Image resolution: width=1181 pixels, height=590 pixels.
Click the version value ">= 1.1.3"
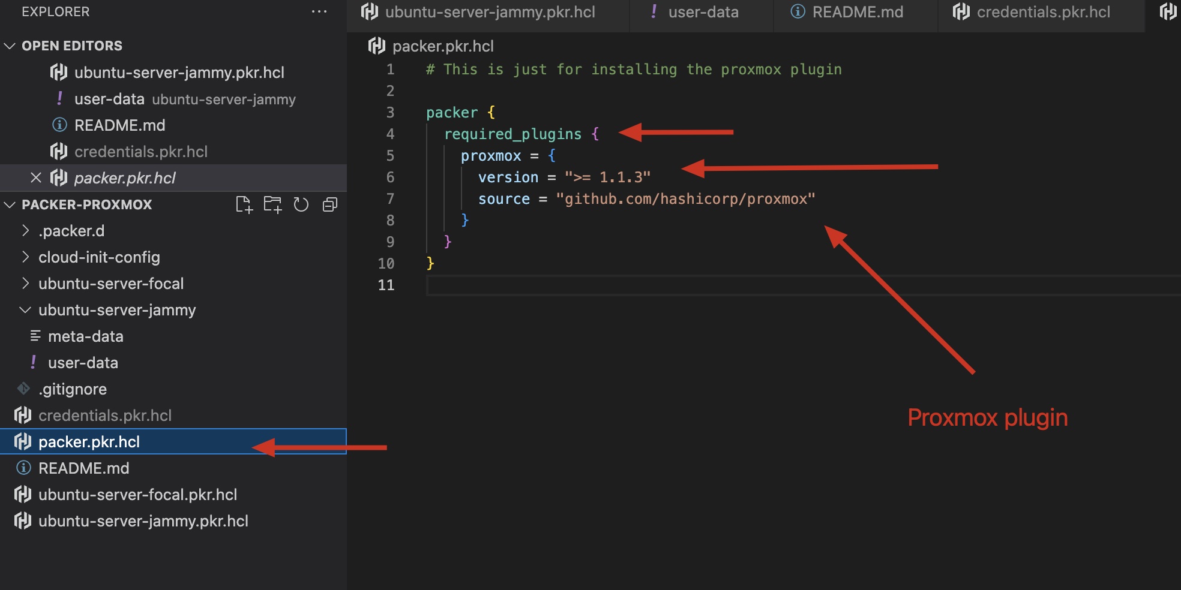coord(607,177)
